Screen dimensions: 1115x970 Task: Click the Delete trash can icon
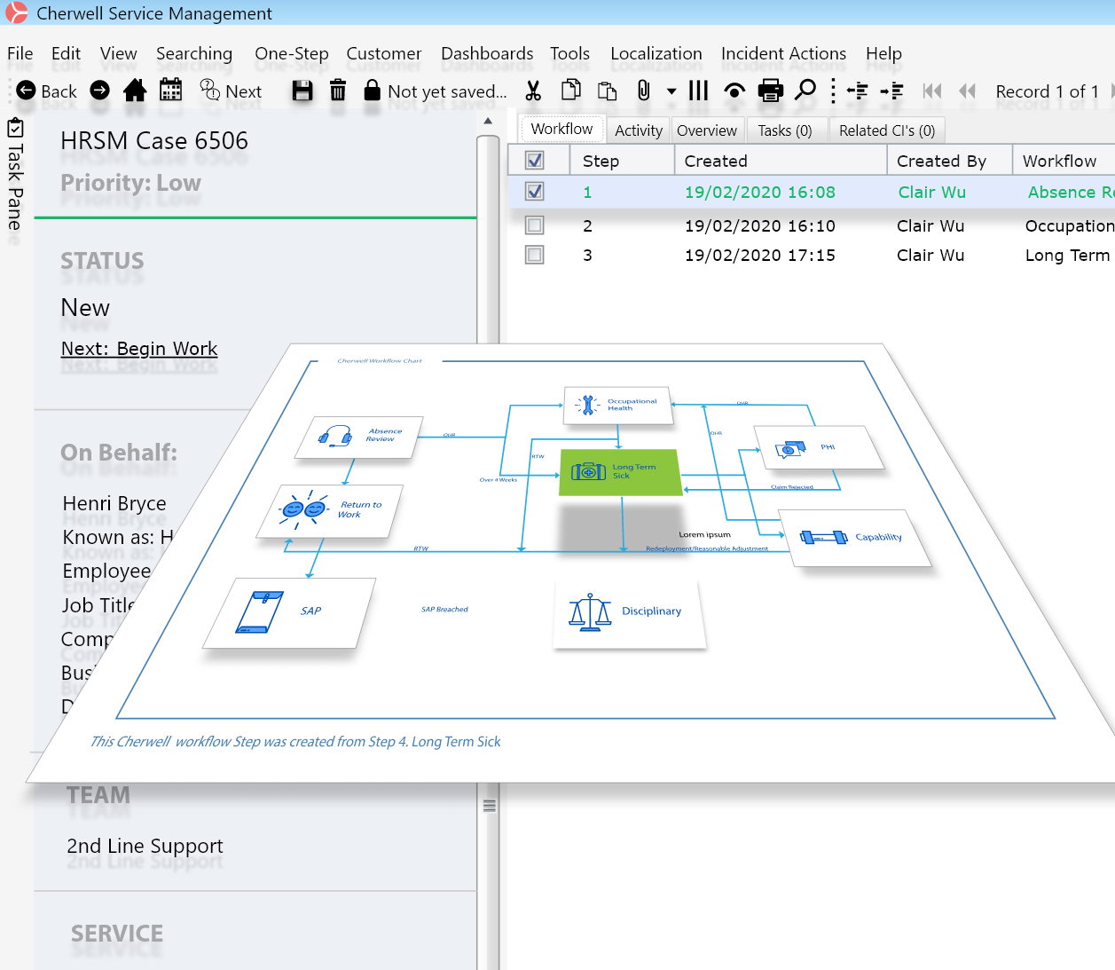tap(338, 91)
